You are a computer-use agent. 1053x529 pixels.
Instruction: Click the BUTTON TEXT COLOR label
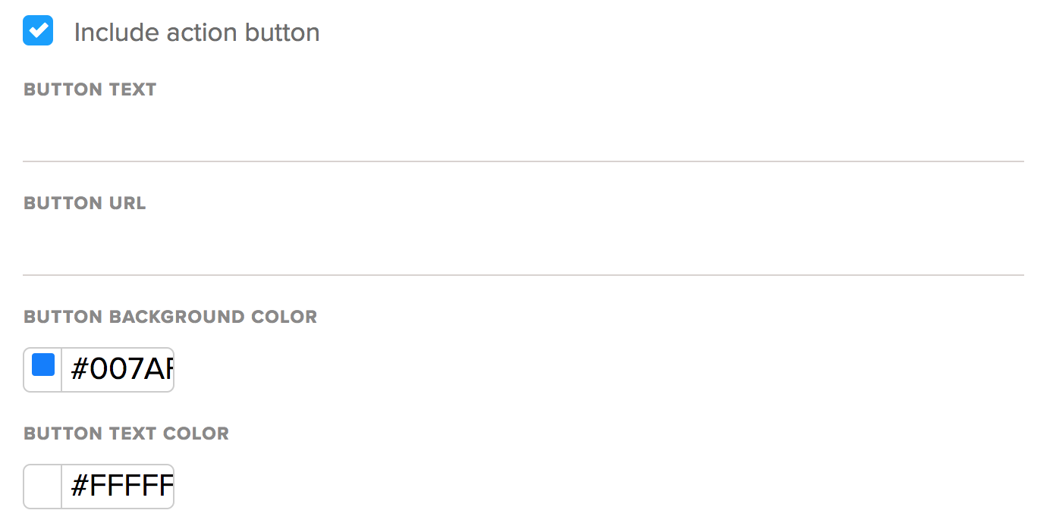point(126,434)
